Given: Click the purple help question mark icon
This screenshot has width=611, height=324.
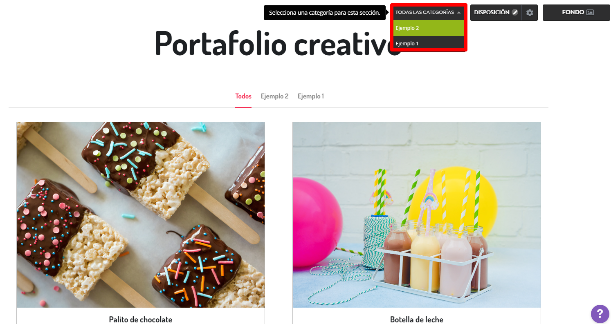Looking at the screenshot, I should 600,314.
